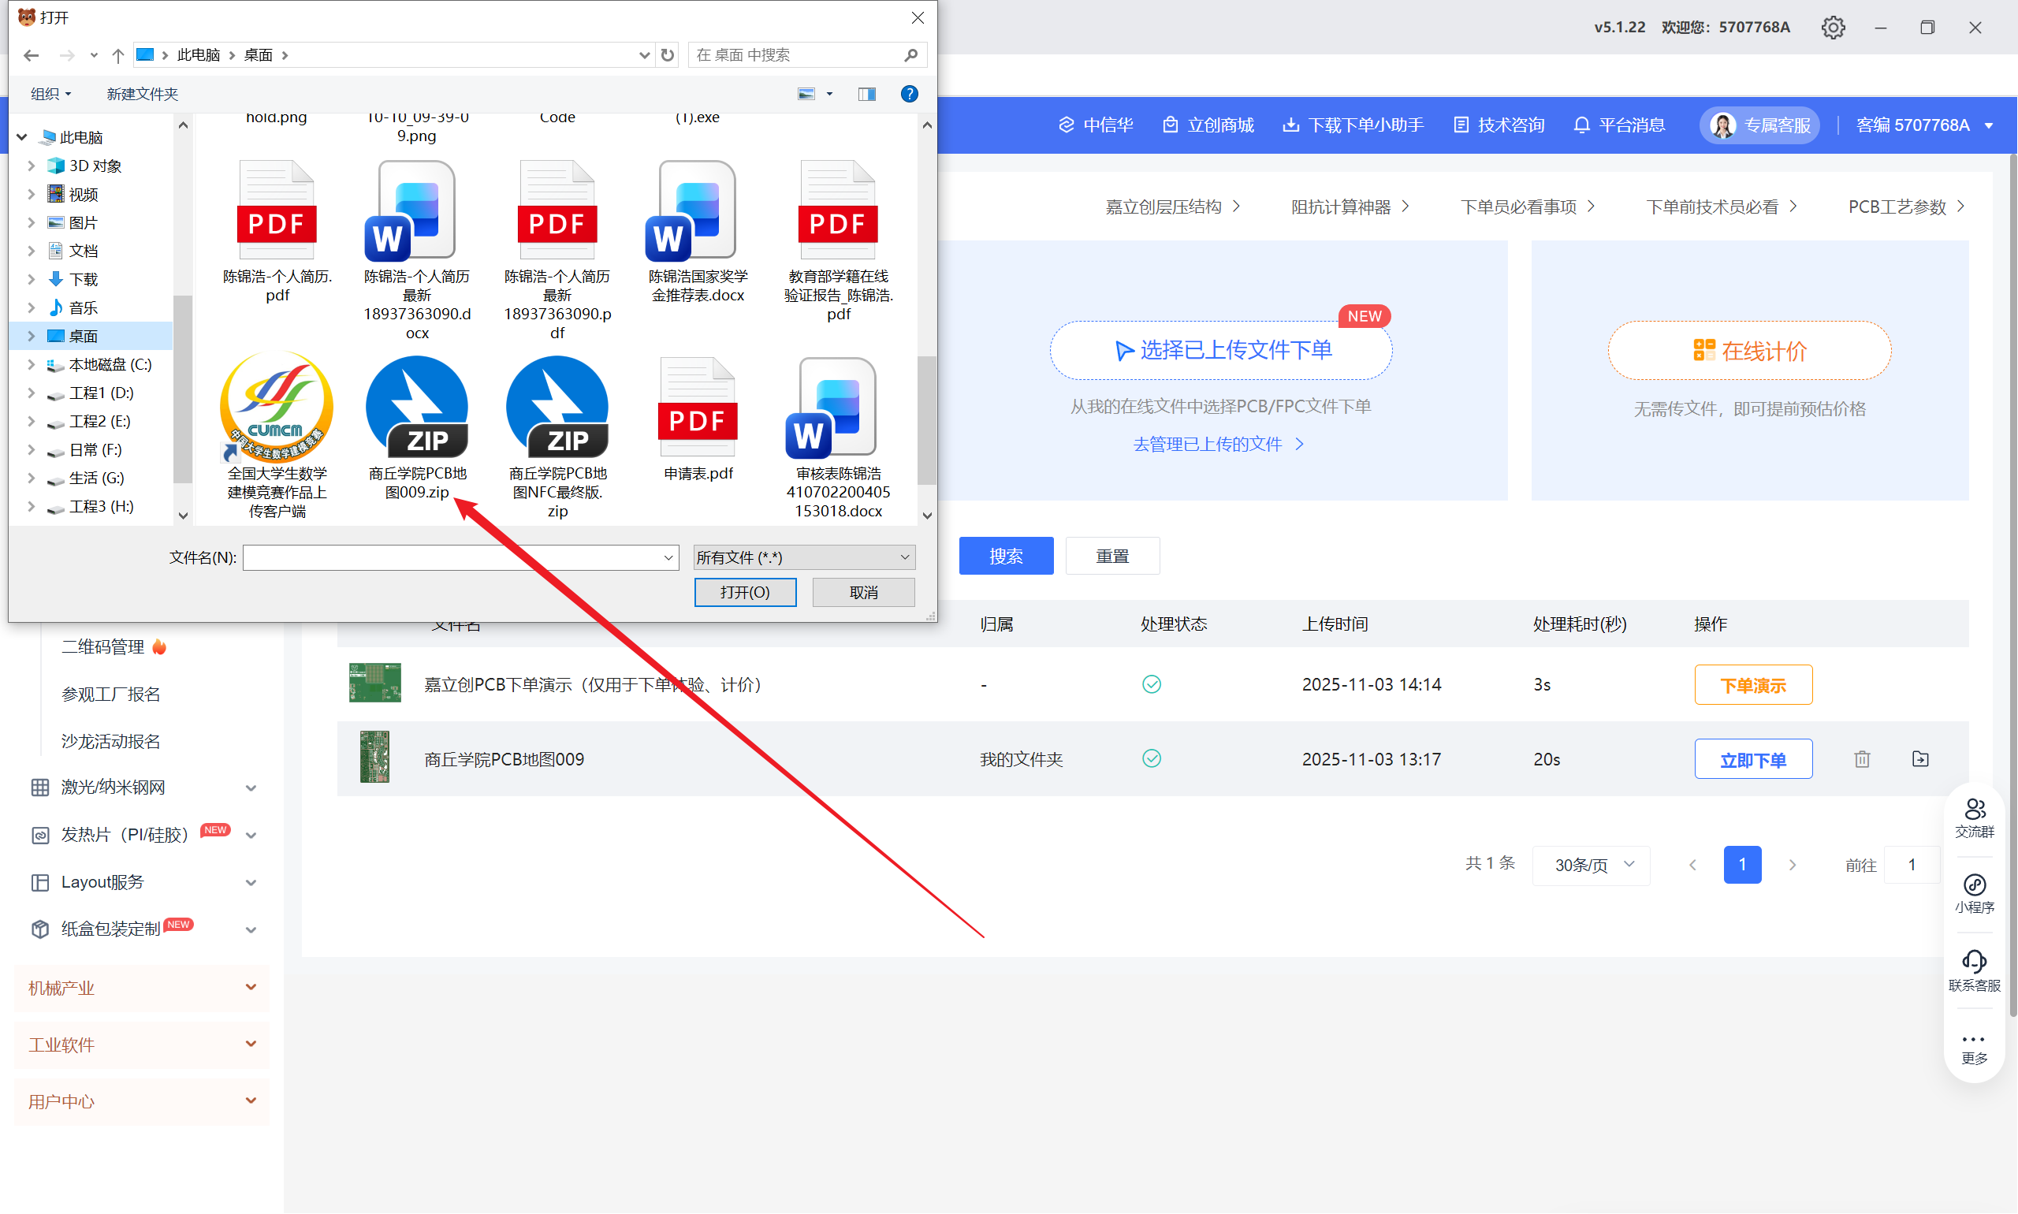Image resolution: width=2018 pixels, height=1214 pixels.
Task: Click the help question mark icon
Action: tap(909, 94)
